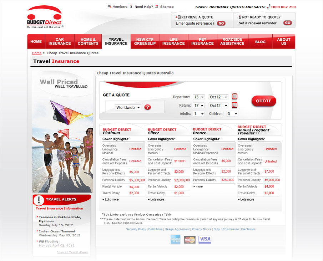
Task: Click the Visa payment icon
Action: tap(205, 240)
